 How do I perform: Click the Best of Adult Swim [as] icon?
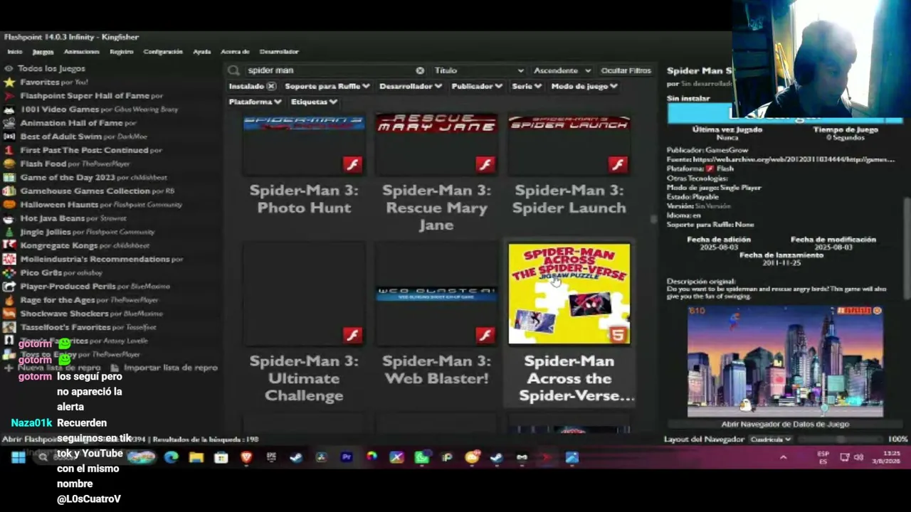click(9, 137)
